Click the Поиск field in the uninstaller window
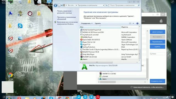The image size is (176, 99). [157, 54]
